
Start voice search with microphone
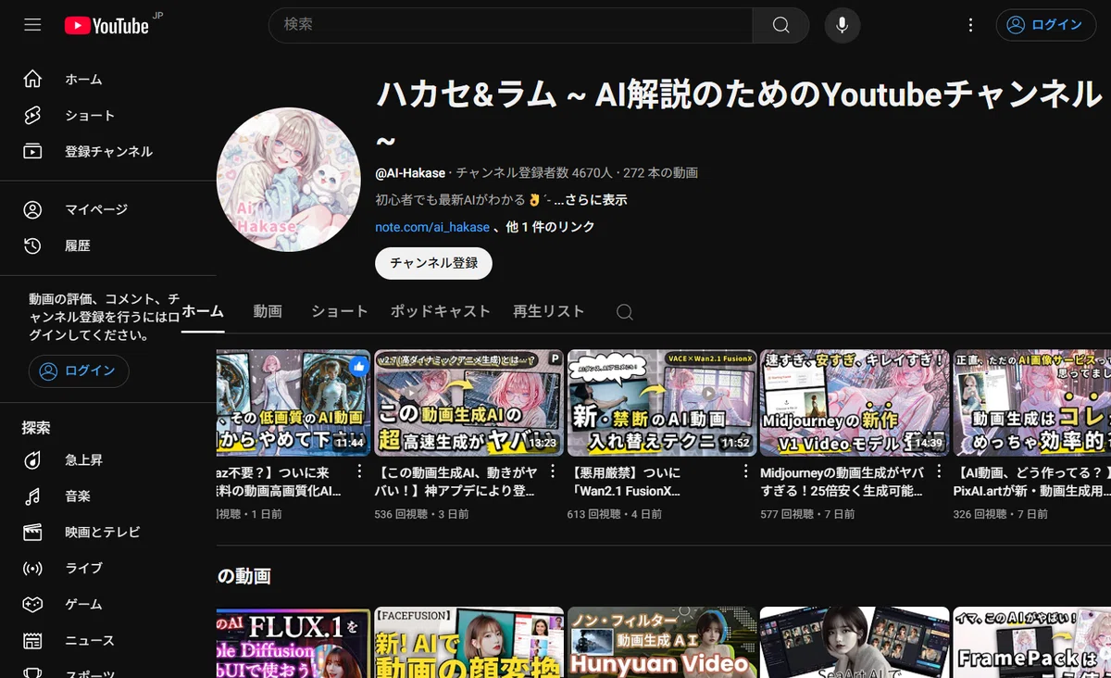tap(842, 25)
